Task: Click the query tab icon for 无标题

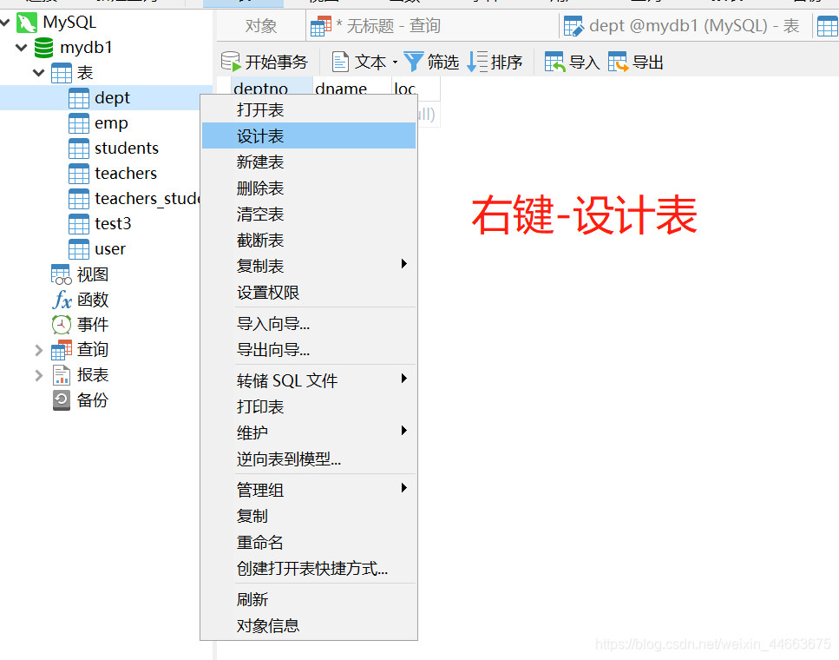Action: (x=321, y=26)
